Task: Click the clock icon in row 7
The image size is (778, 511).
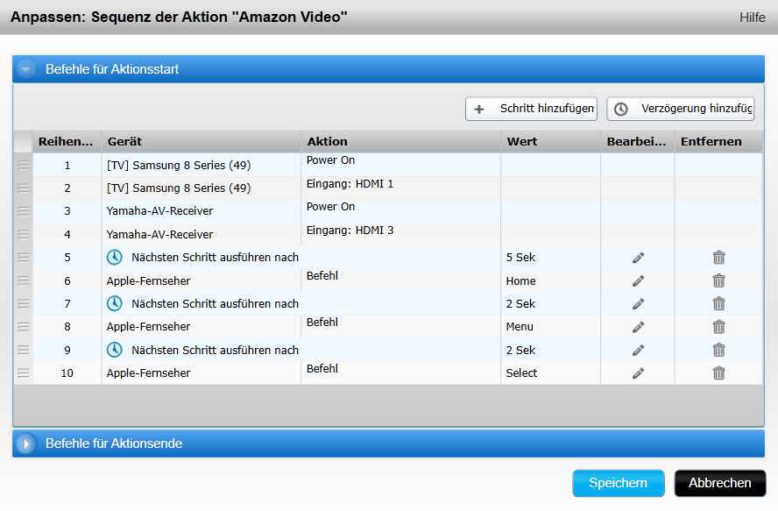Action: coord(115,303)
